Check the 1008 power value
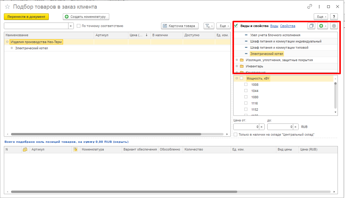The width and height of the screenshot is (345, 198). click(x=246, y=85)
